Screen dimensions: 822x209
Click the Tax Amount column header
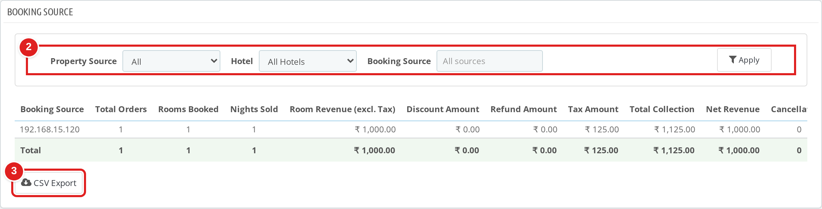pos(593,109)
